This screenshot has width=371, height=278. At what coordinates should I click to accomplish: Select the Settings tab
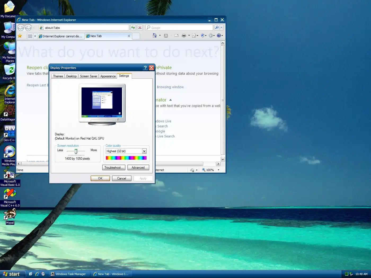124,76
